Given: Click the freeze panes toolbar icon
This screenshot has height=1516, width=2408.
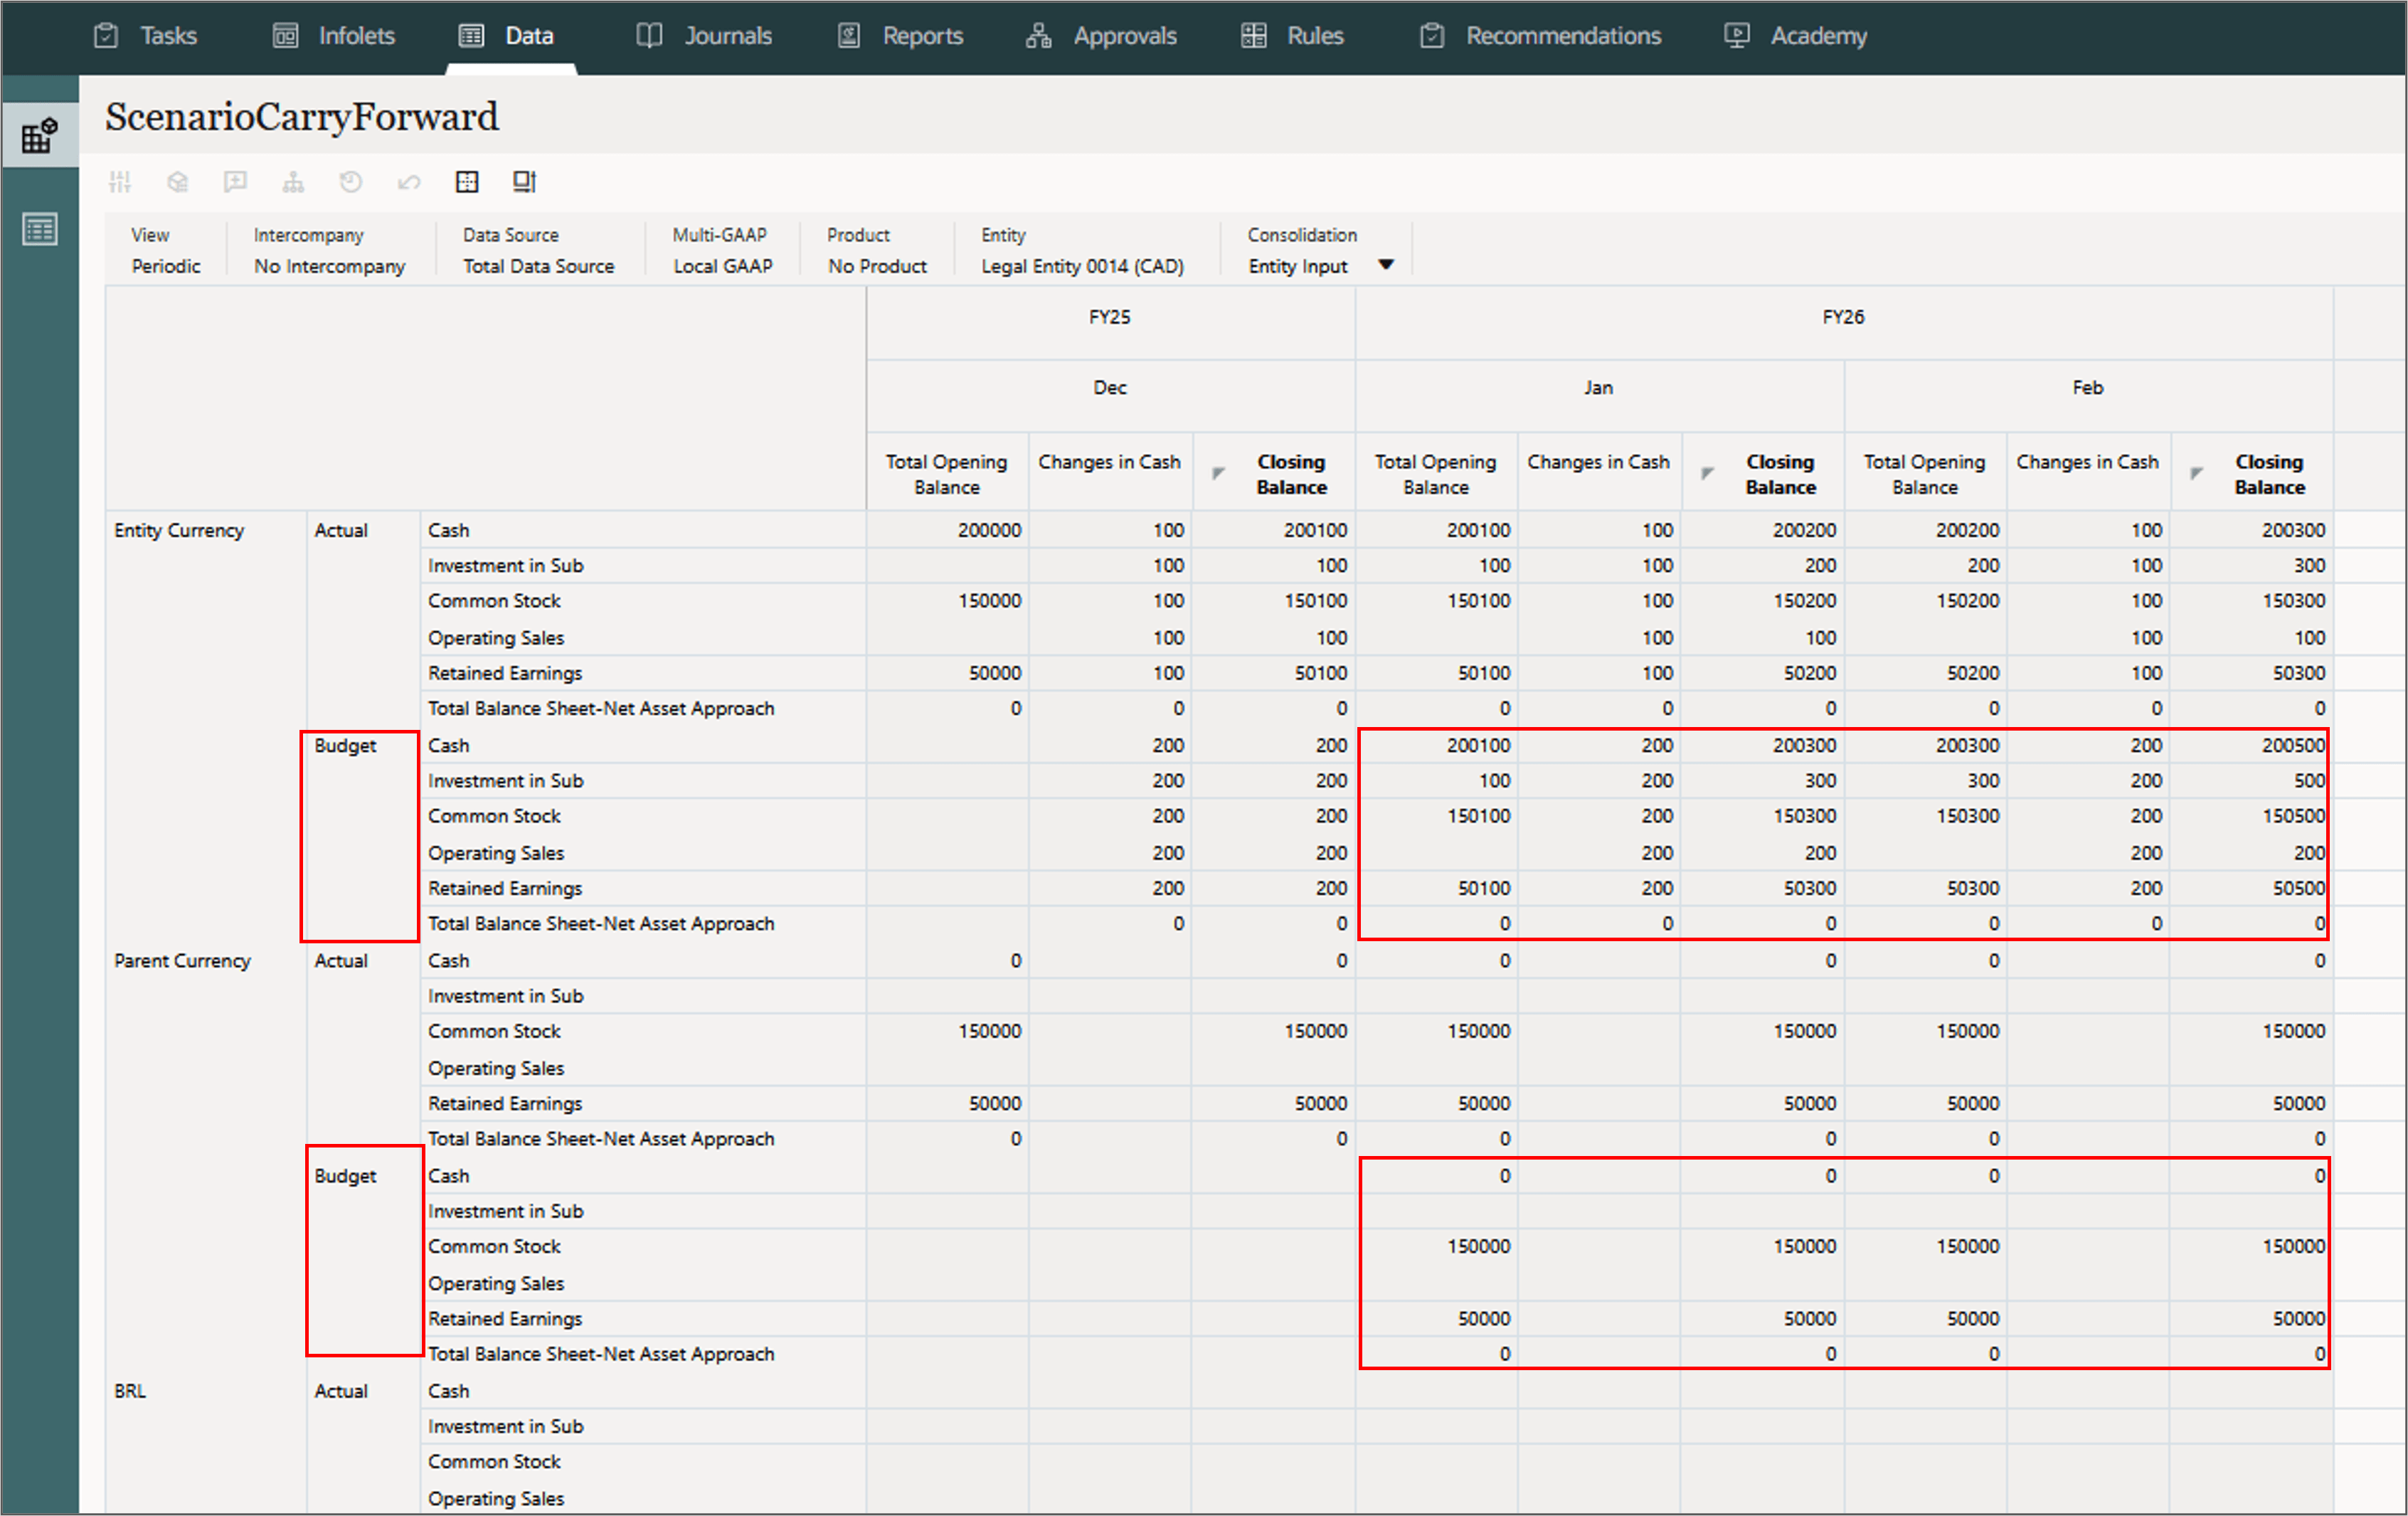Looking at the screenshot, I should (x=525, y=182).
